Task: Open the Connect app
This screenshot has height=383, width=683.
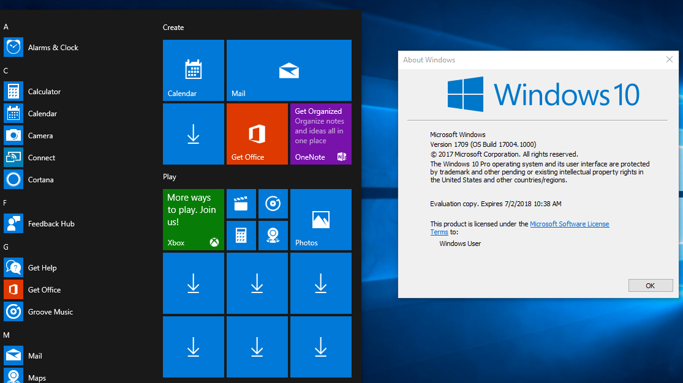Action: [x=42, y=157]
